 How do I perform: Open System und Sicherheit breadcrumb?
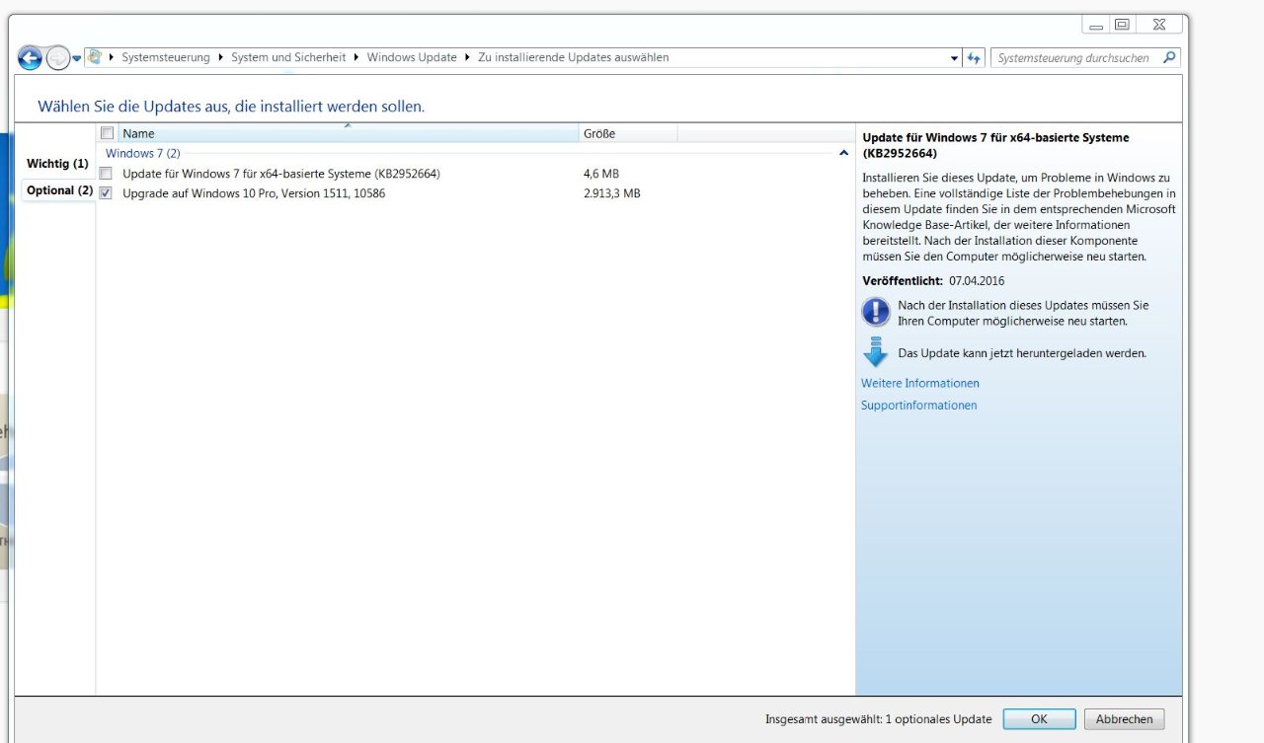click(288, 57)
